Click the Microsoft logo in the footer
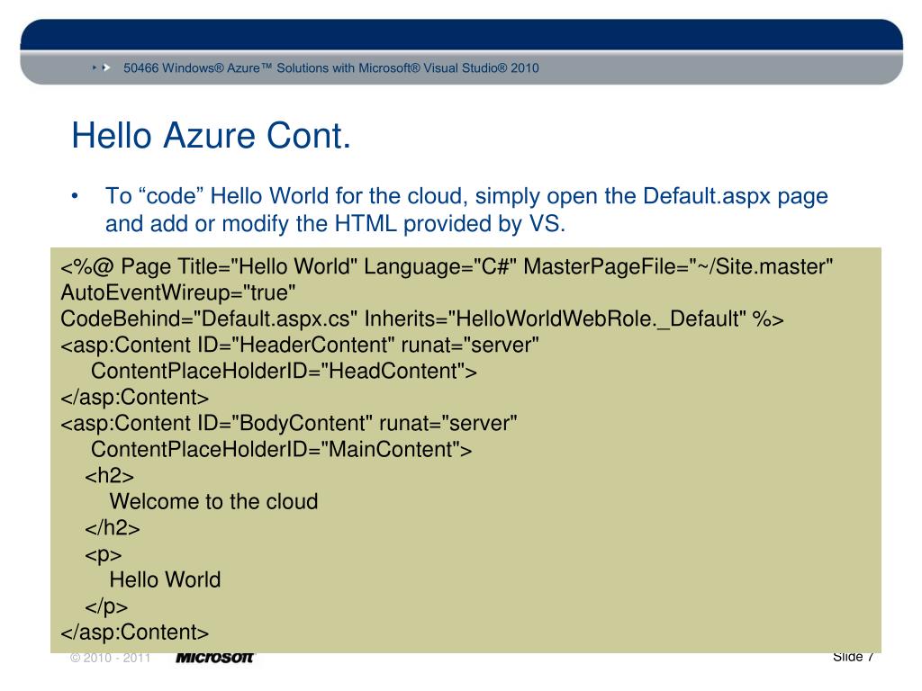The image size is (922, 691). [x=215, y=658]
